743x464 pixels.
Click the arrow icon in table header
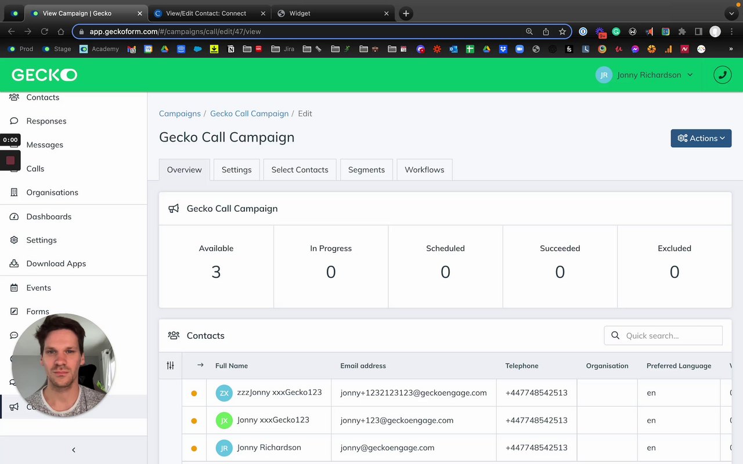point(200,365)
